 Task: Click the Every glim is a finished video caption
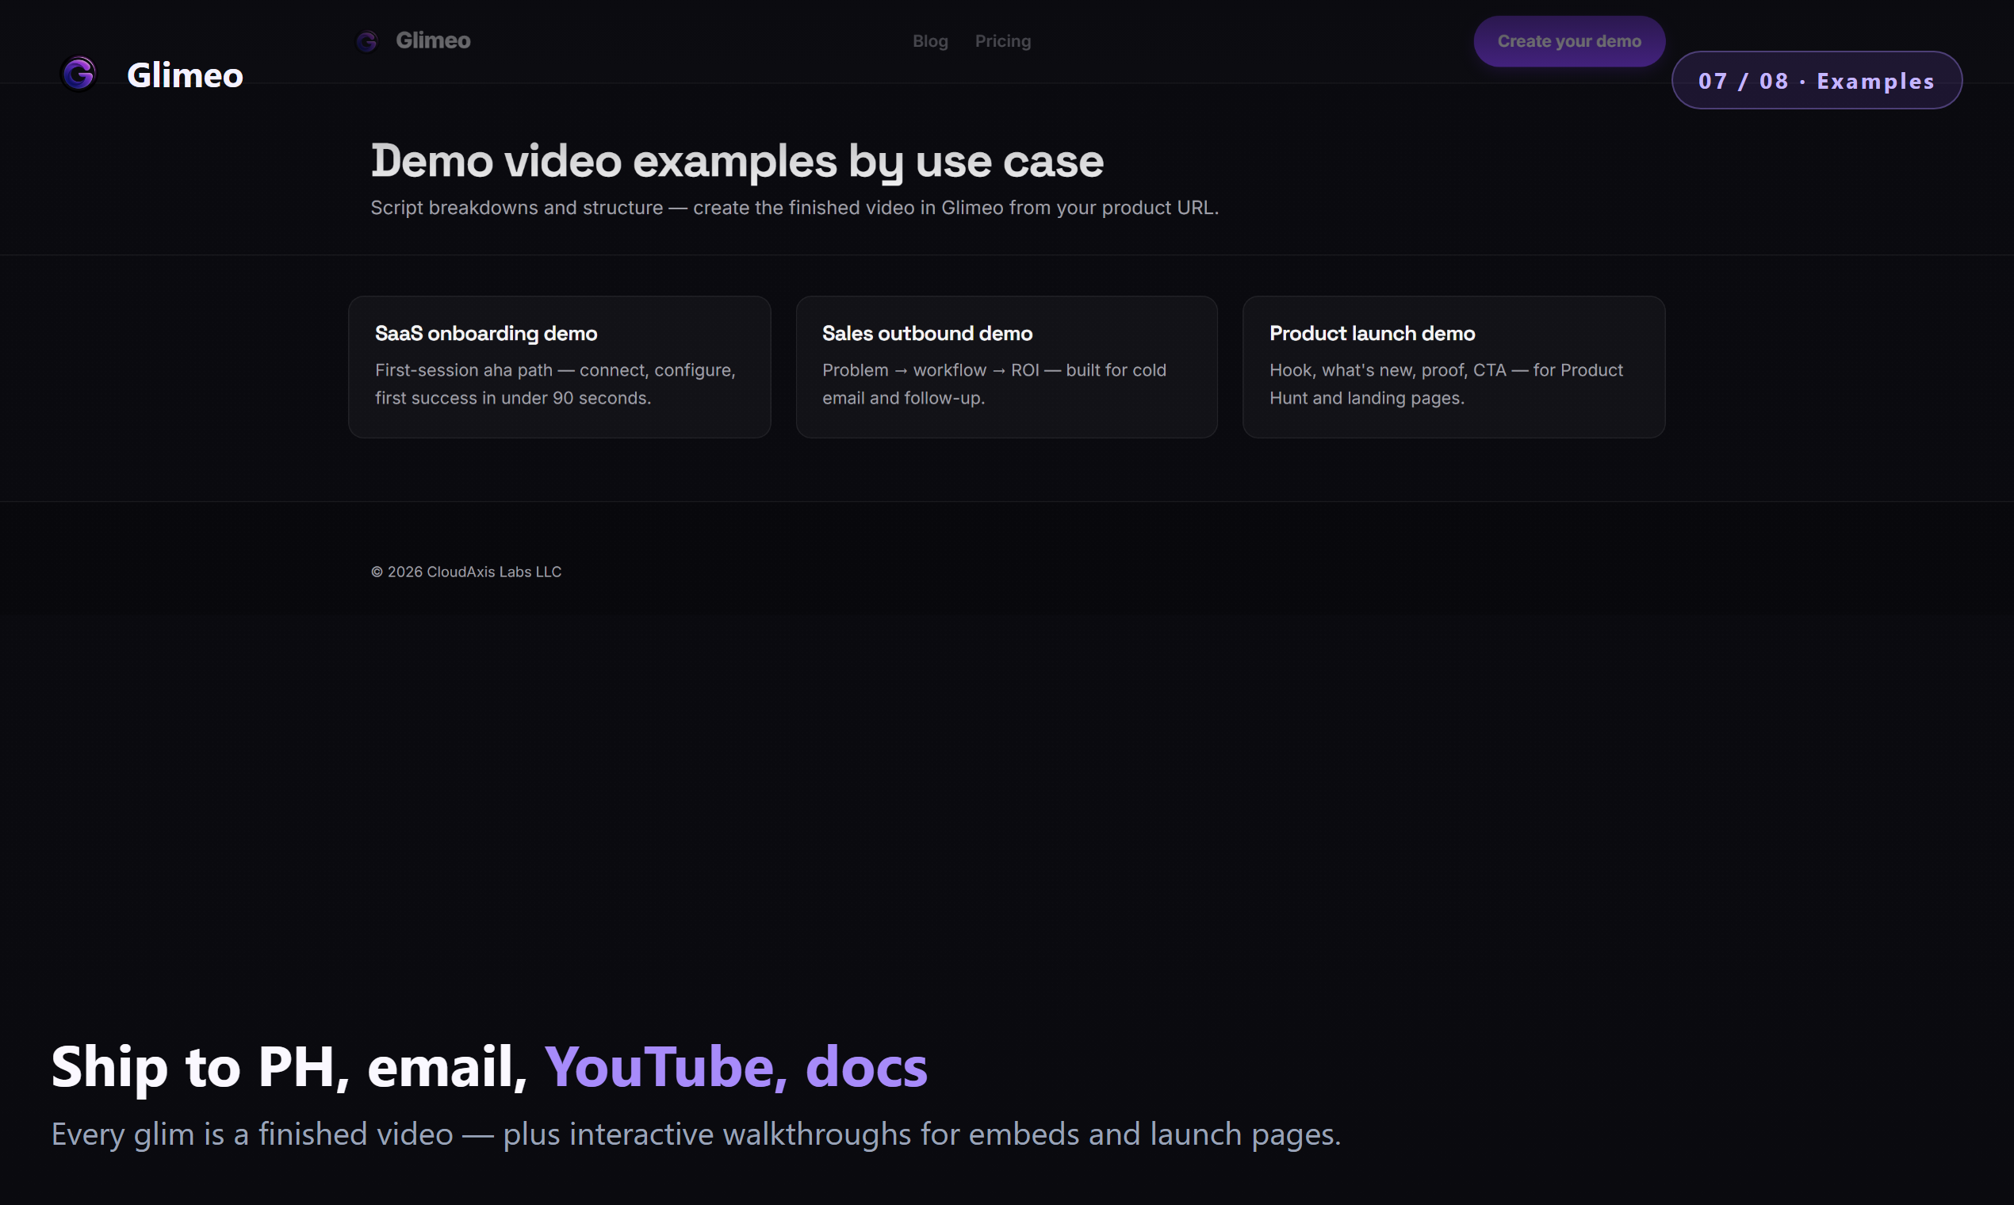tap(696, 1134)
